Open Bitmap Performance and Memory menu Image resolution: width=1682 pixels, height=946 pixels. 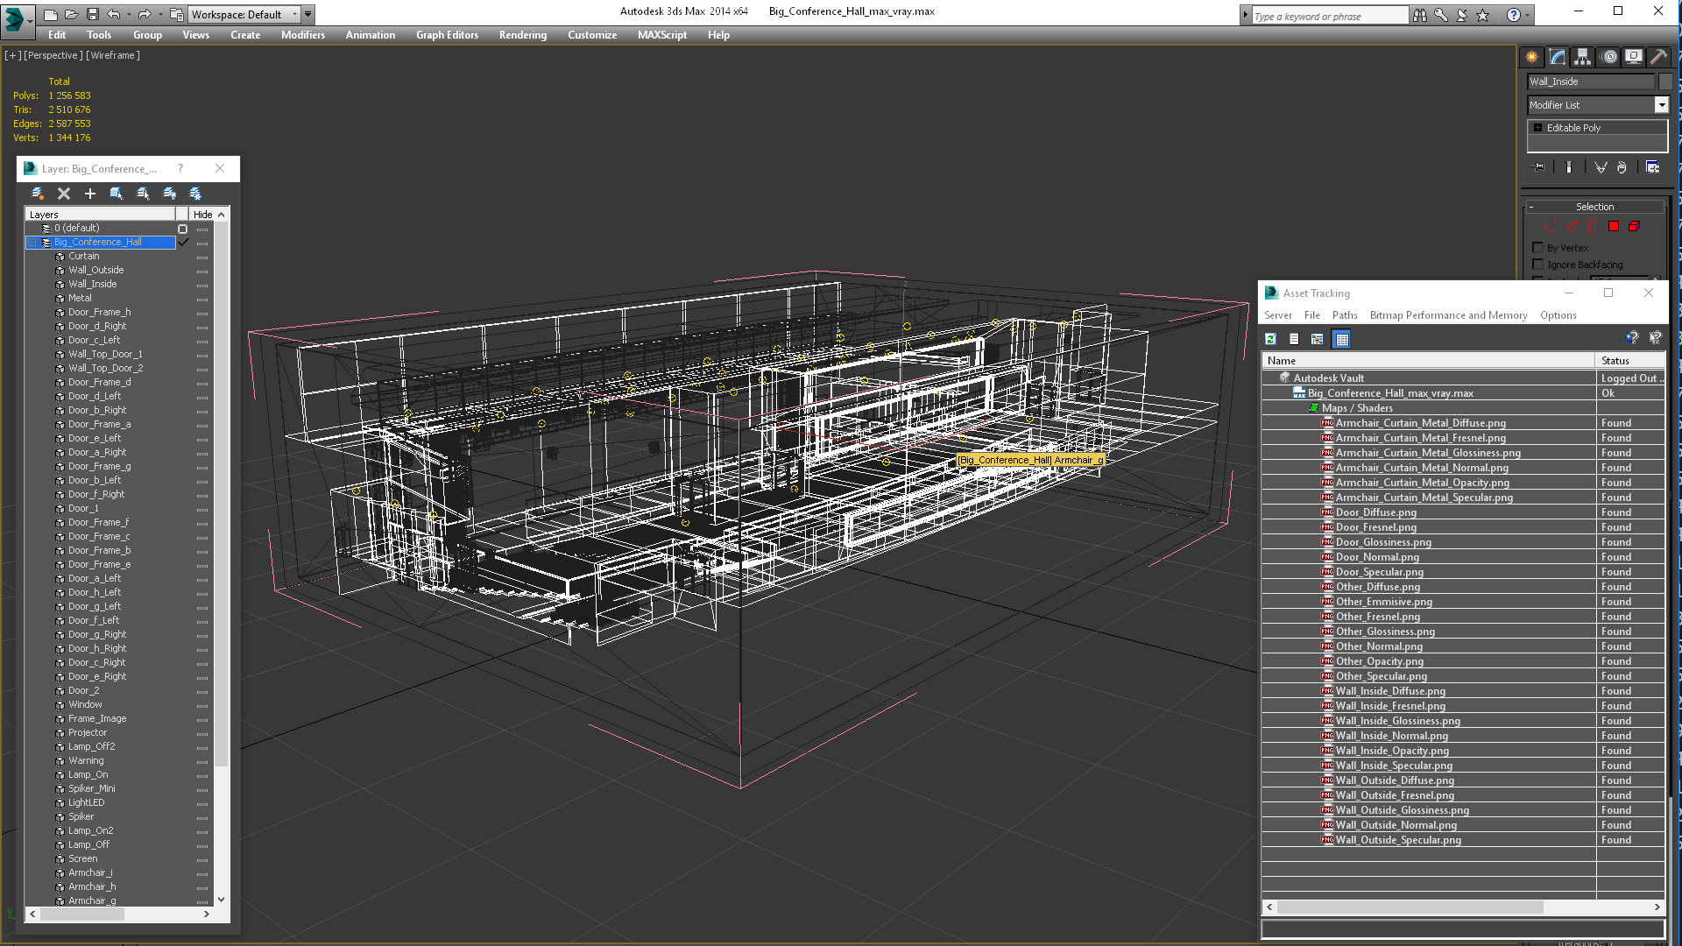1448,315
